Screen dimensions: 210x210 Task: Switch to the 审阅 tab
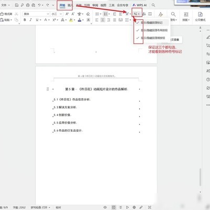coord(95,5)
